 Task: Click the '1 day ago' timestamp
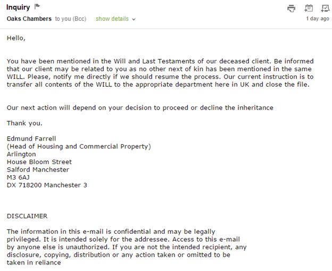318,19
